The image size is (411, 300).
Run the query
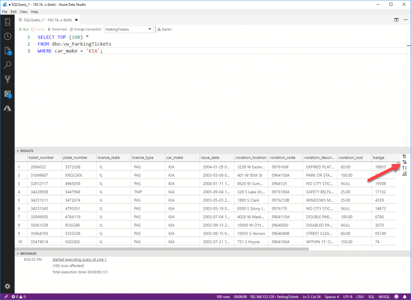click(x=24, y=29)
